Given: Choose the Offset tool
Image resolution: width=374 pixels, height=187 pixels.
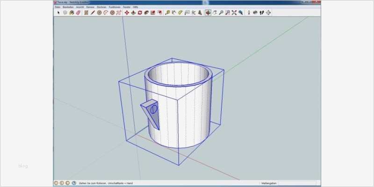Looking at the screenshot, I should [159, 13].
